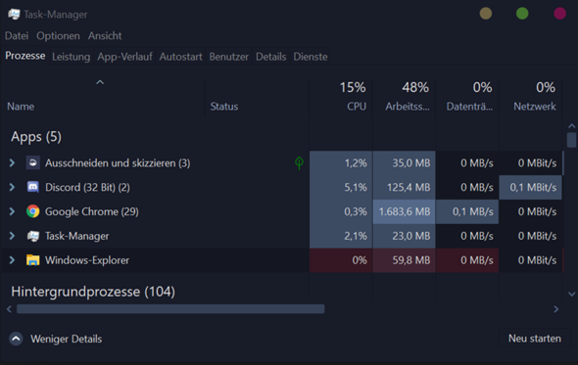Click the Ausschneiden und skizzieren icon
578x365 pixels.
tap(32, 162)
